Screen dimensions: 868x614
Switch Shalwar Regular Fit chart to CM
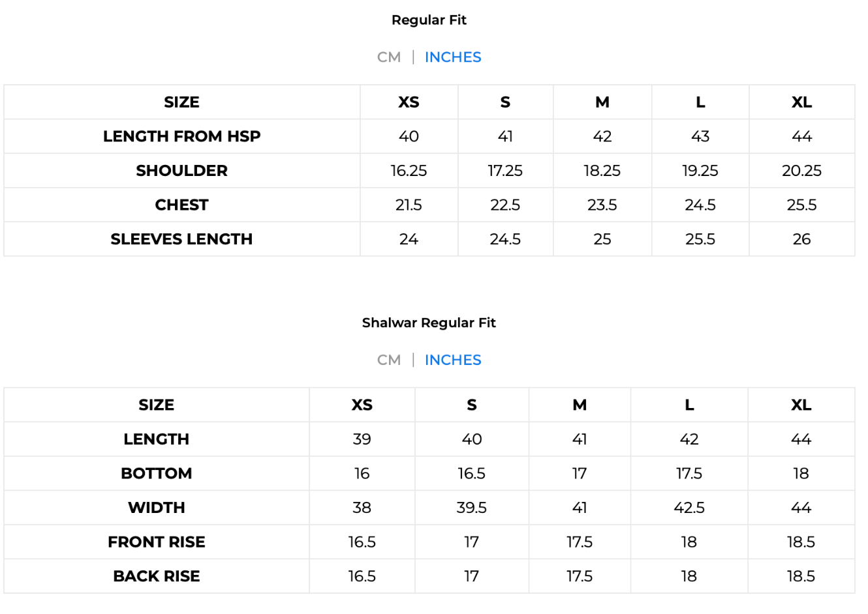click(389, 360)
